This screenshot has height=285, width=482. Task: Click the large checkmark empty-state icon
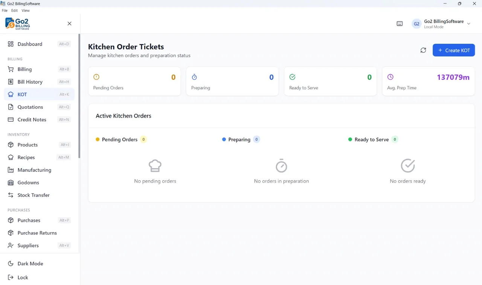pyautogui.click(x=408, y=165)
